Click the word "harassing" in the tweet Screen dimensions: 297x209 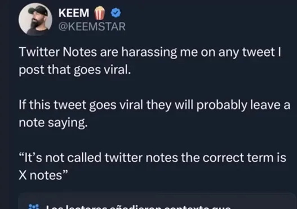[149, 52]
